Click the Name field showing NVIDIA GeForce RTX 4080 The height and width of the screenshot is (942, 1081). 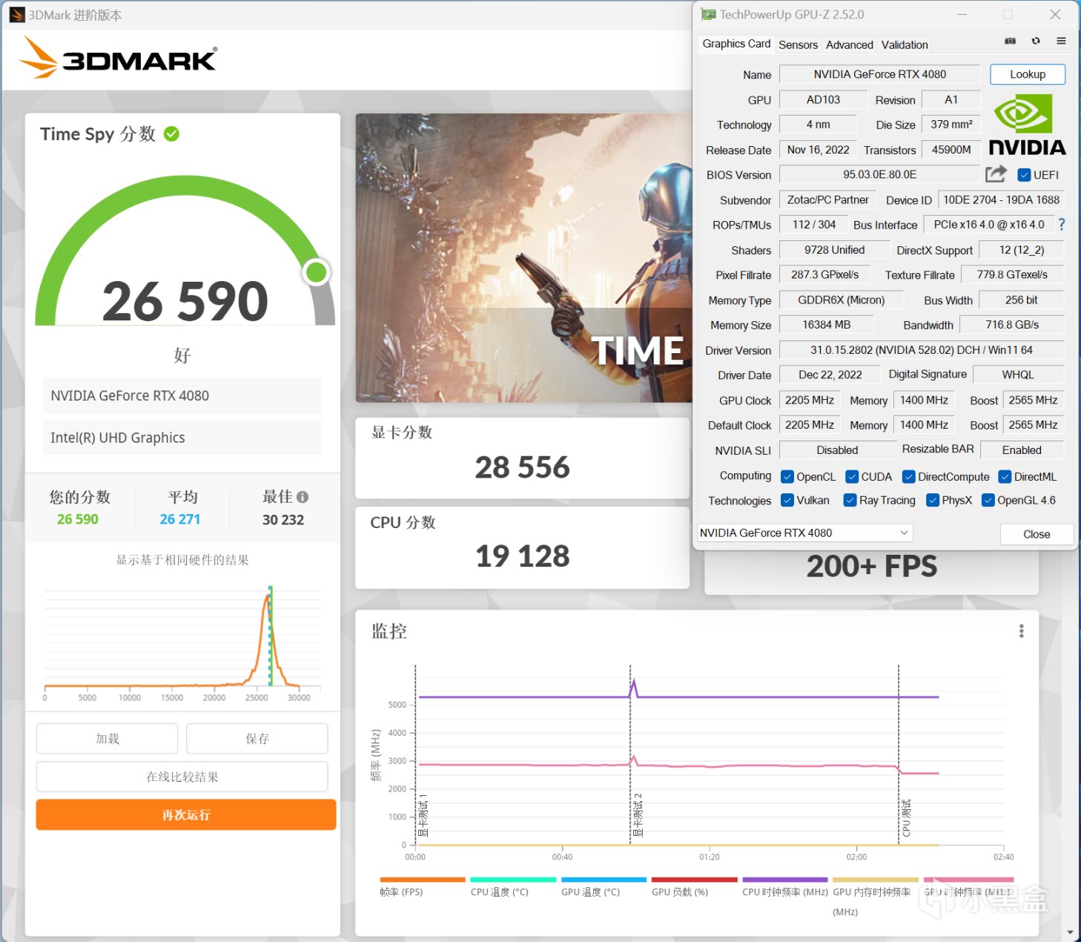pos(879,74)
